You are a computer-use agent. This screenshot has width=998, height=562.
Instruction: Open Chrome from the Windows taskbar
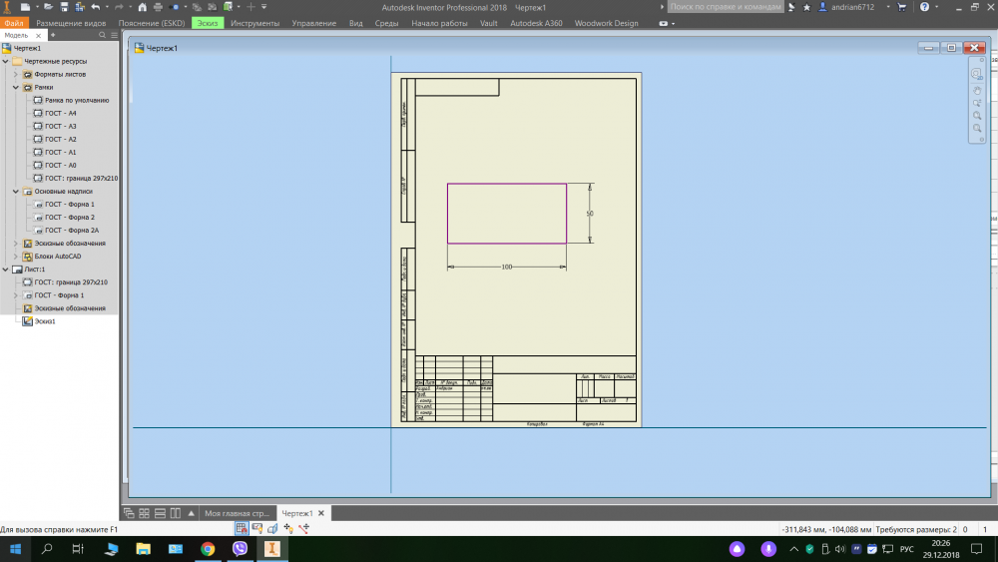point(208,549)
